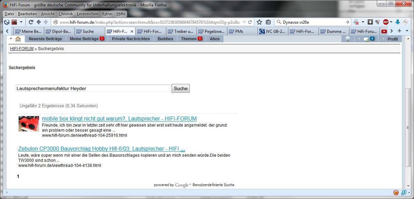
Task: Open 'Neueste Beiträge' forum nav item
Action: [45, 39]
